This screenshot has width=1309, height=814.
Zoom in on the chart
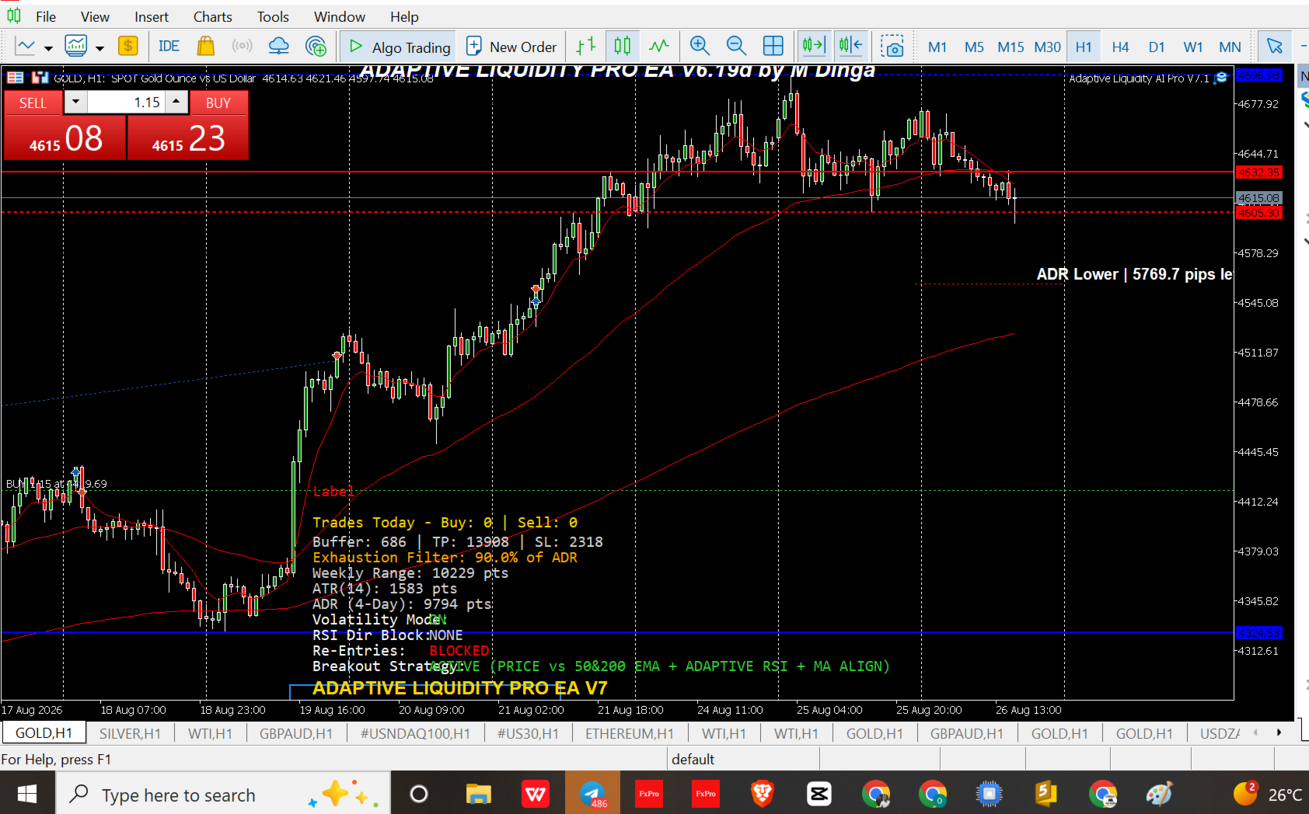700,47
